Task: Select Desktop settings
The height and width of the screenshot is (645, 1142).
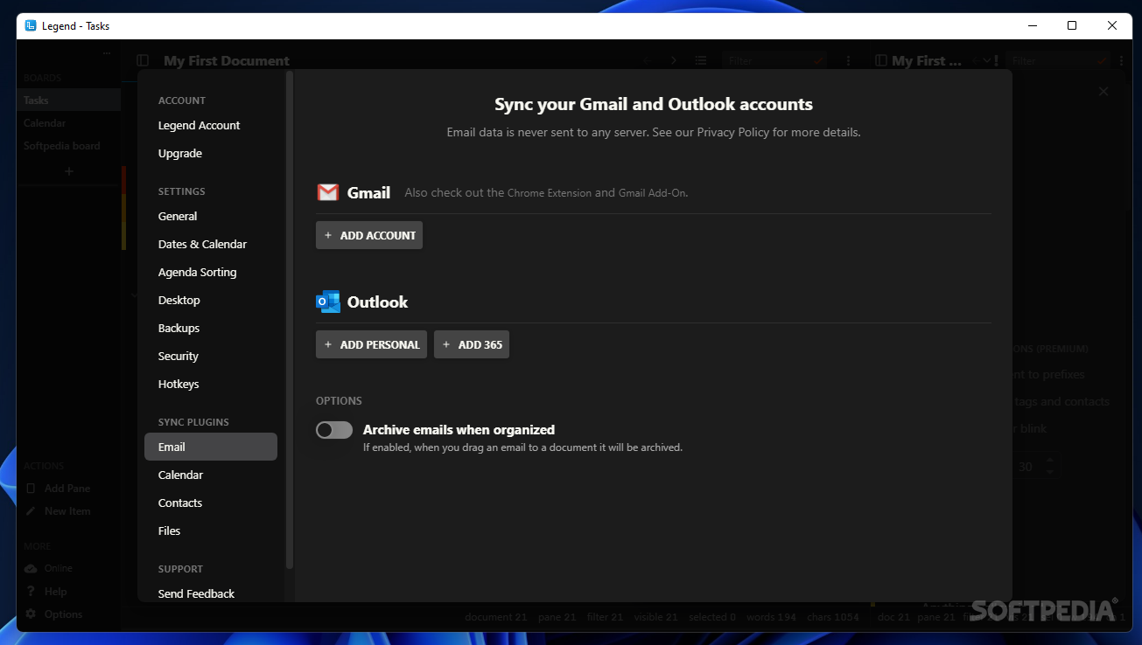Action: 179,300
